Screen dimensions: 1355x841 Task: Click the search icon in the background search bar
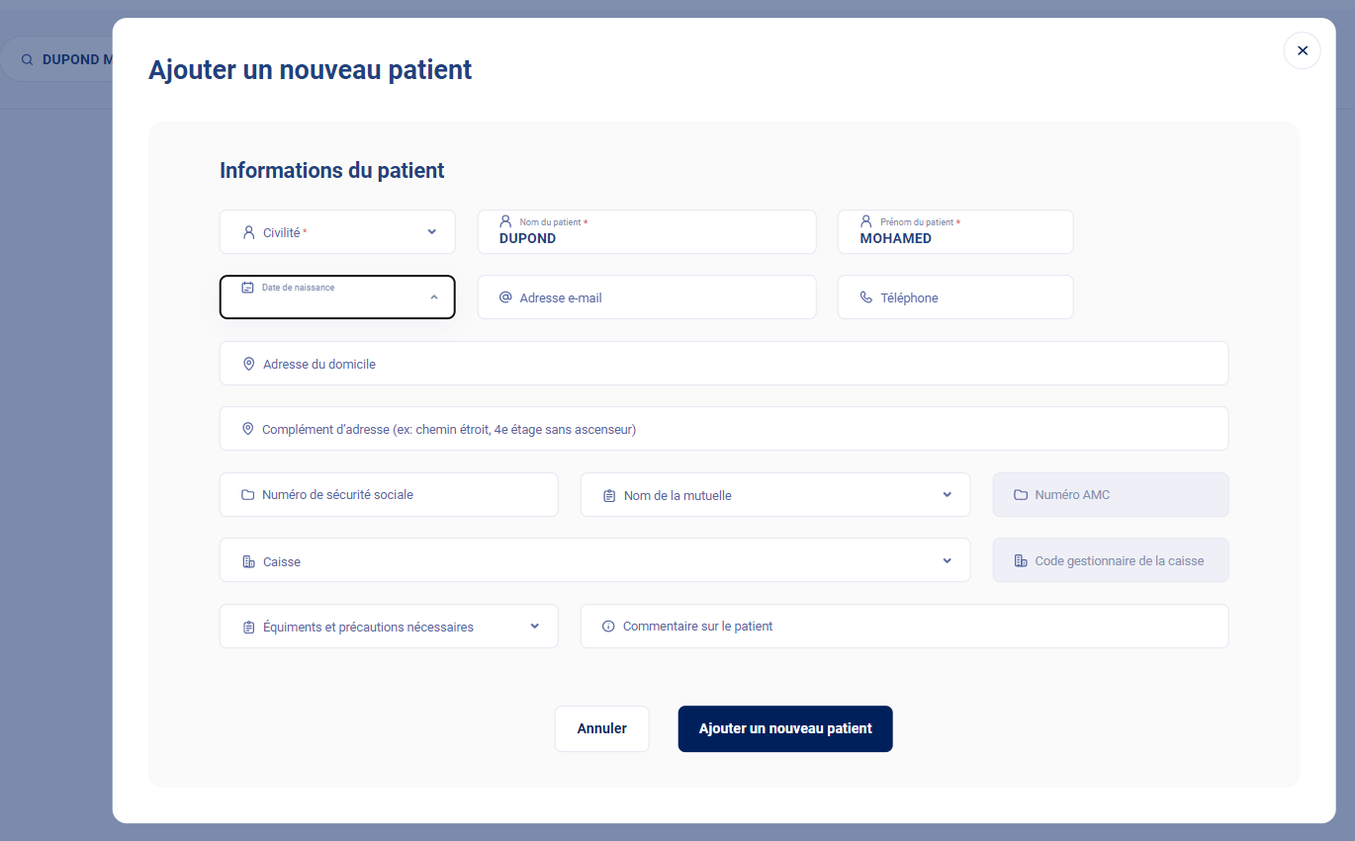pyautogui.click(x=28, y=60)
